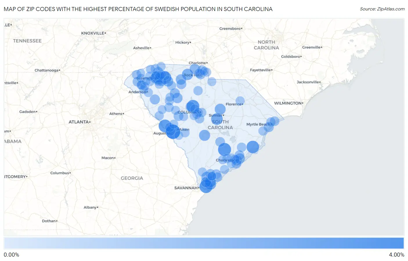Click the 4.00% legend maximum value
The height and width of the screenshot is (261, 408).
(396, 255)
